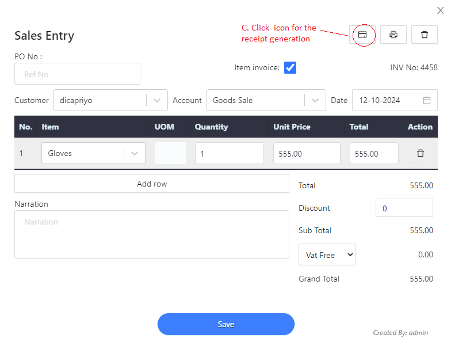
Task: Click inside the Narration text area
Action: 152,234
